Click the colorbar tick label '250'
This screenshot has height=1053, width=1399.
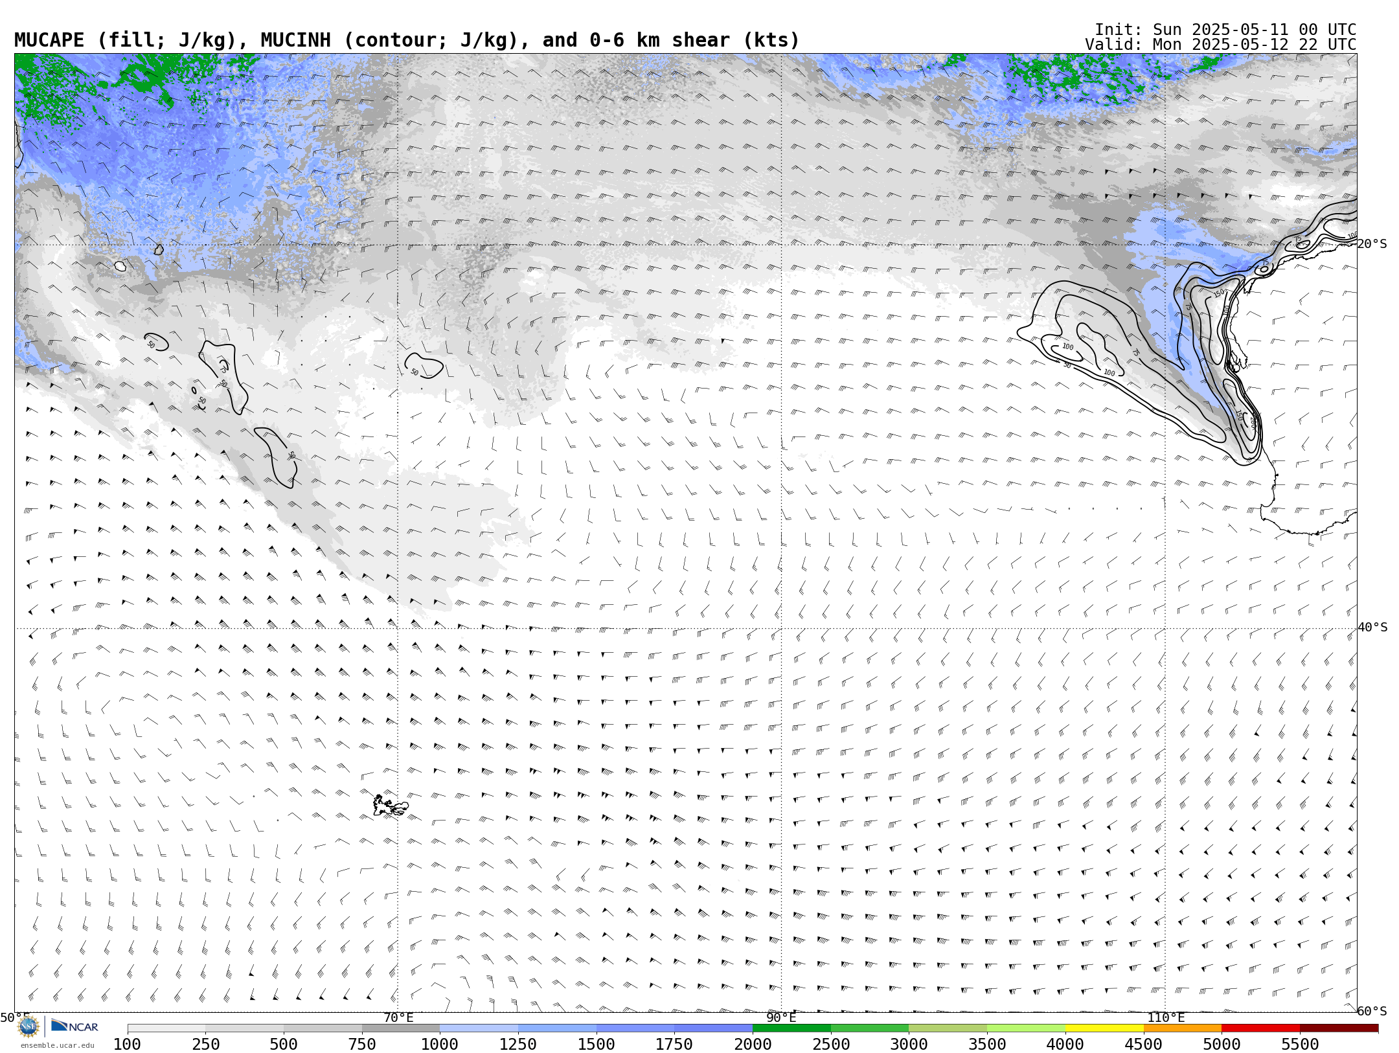pos(205,1045)
